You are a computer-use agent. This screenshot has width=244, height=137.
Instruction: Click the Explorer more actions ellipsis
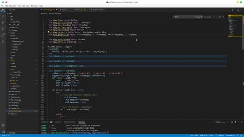35,10
